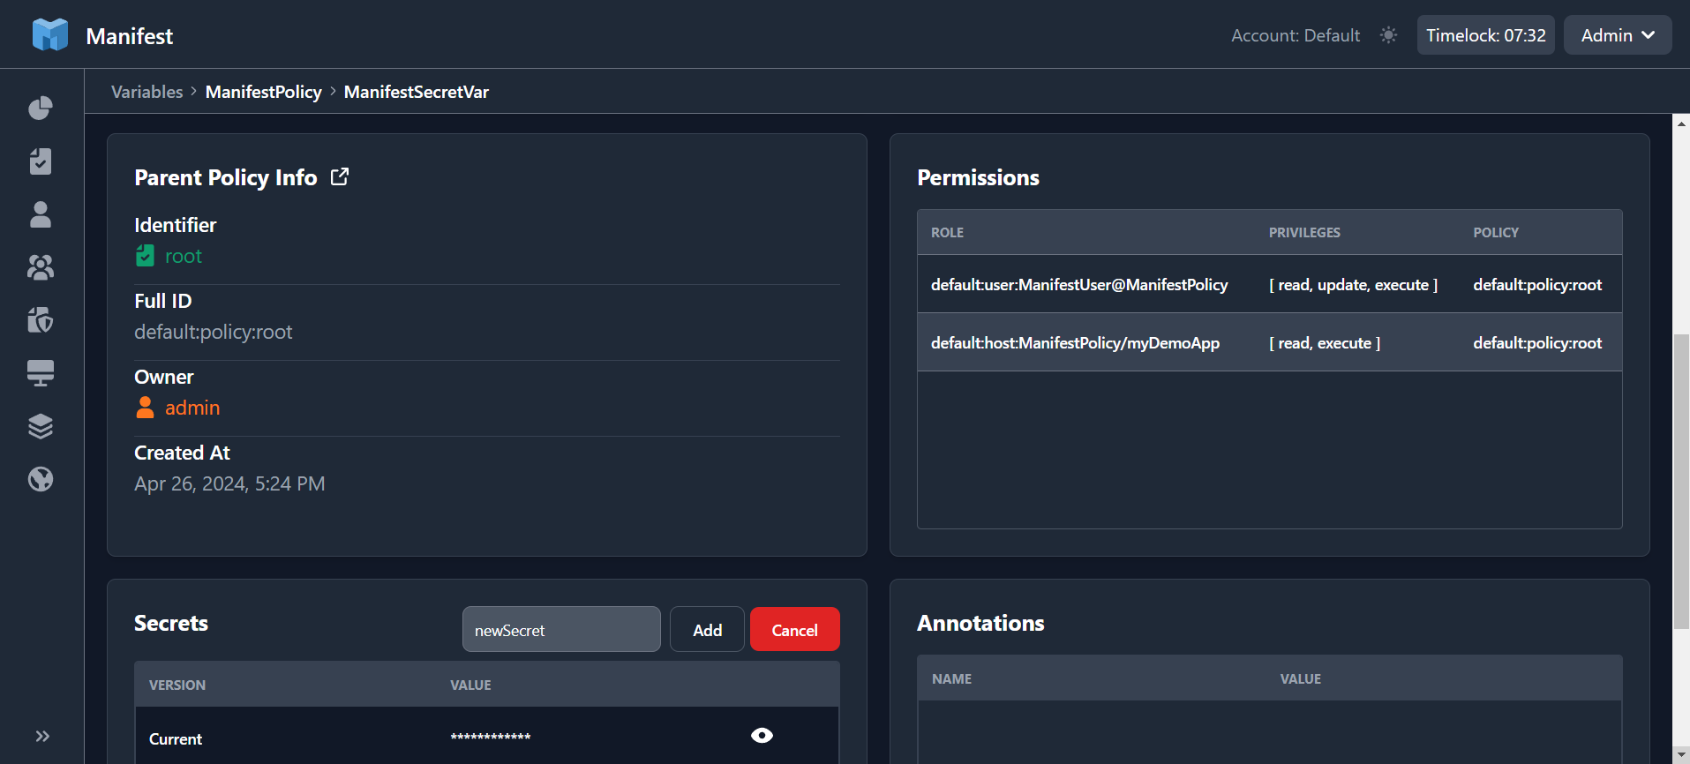This screenshot has height=764, width=1690.
Task: Expand the sidebar with double chevron
Action: (x=42, y=736)
